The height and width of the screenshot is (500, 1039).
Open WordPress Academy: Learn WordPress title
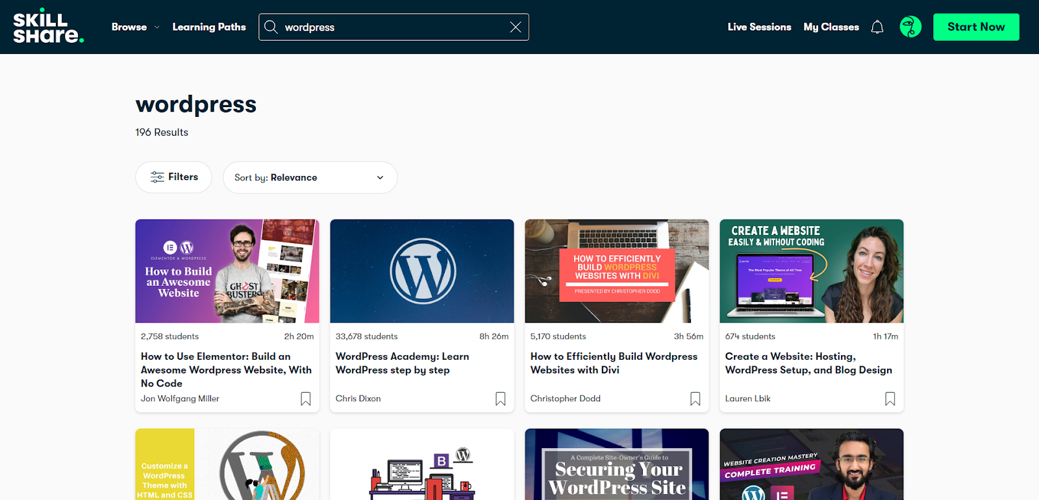coord(402,363)
